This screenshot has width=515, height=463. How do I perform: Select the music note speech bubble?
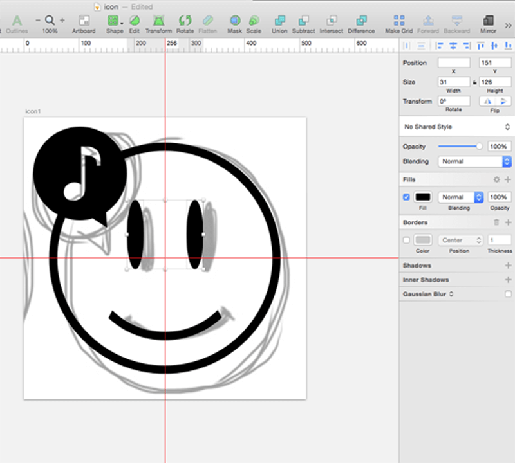tap(80, 176)
